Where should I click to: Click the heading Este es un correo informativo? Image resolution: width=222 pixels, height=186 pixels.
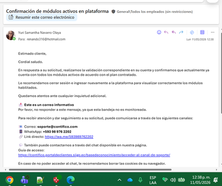[x=49, y=105]
